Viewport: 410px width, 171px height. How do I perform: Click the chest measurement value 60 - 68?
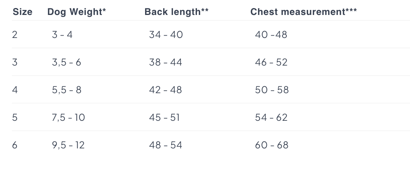pyautogui.click(x=272, y=145)
